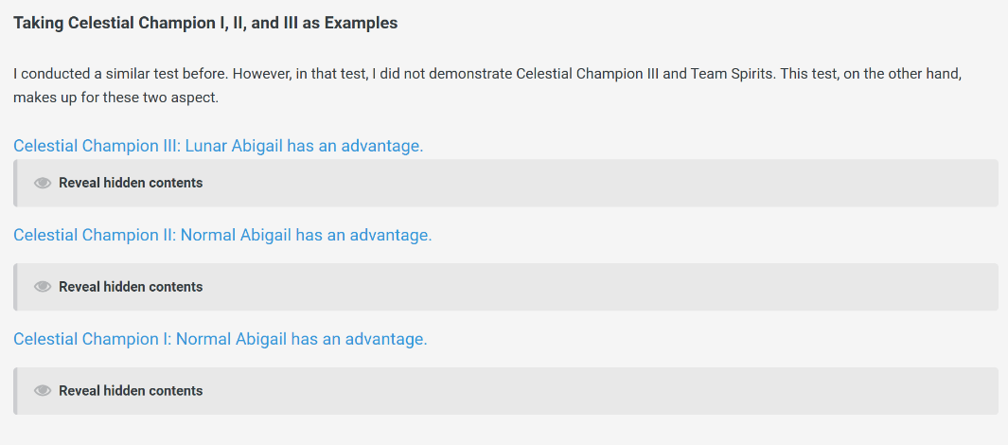Click left border stripe of Champion I spoiler
Image resolution: width=1008 pixels, height=445 pixels.
[x=15, y=391]
